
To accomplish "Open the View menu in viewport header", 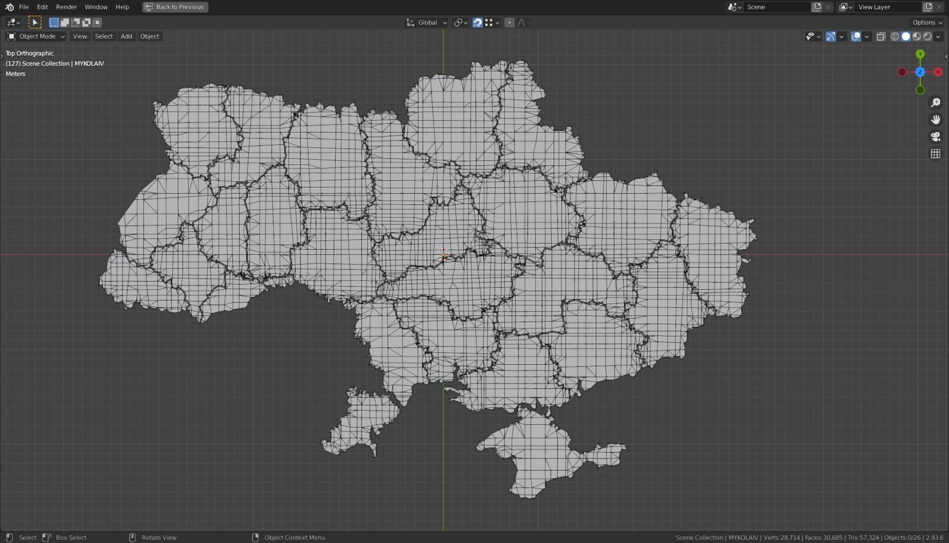I will coord(80,36).
